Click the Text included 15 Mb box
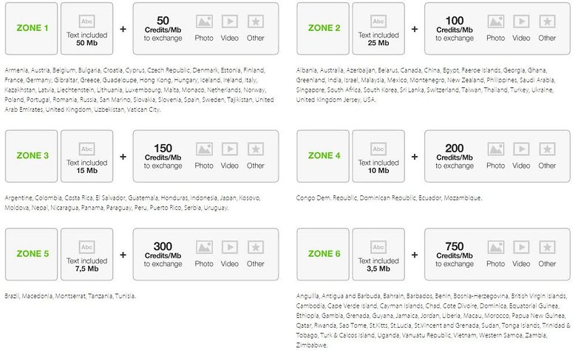578x358 pixels. click(87, 156)
